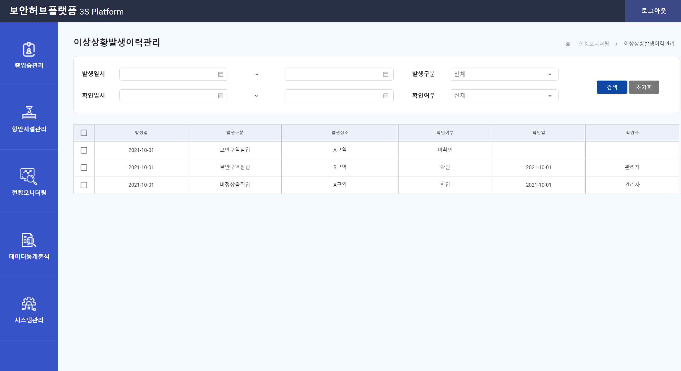Click the 비정상움직임 cell
The height and width of the screenshot is (371, 681).
tap(235, 185)
